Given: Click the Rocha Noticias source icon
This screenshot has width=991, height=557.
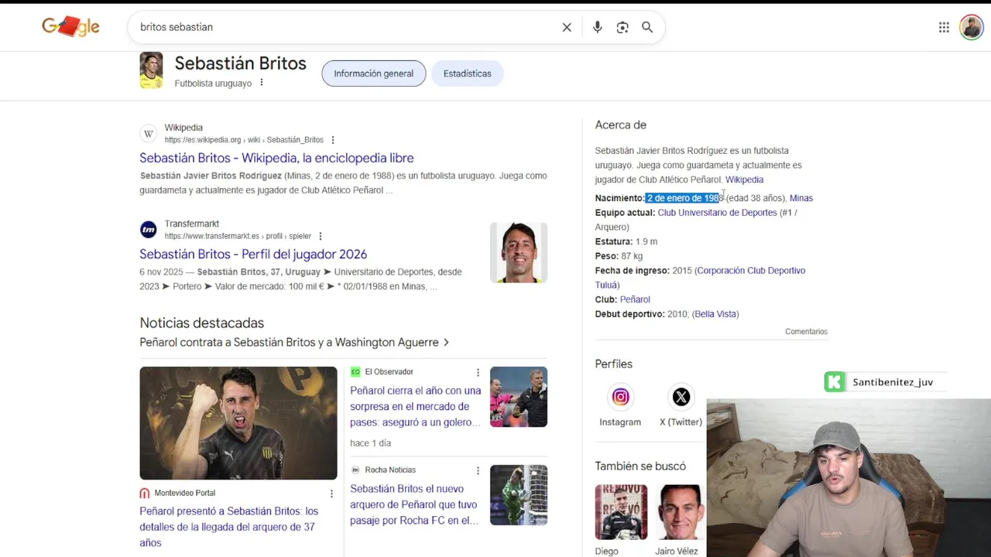Looking at the screenshot, I should coord(355,470).
